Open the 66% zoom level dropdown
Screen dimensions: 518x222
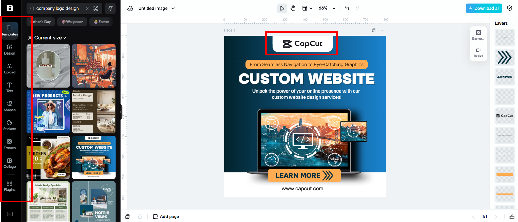327,8
